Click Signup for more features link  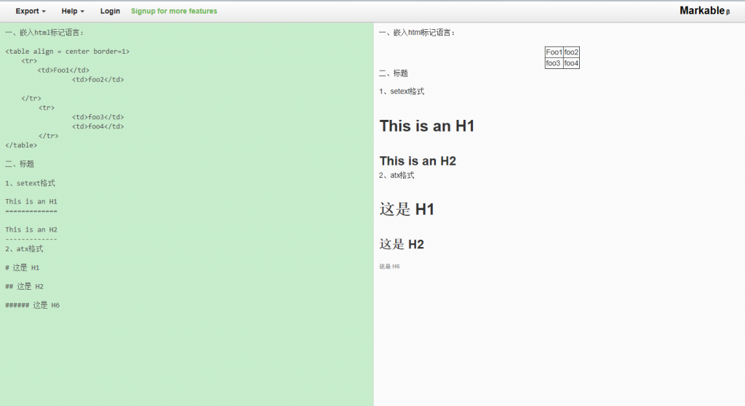pyautogui.click(x=174, y=11)
